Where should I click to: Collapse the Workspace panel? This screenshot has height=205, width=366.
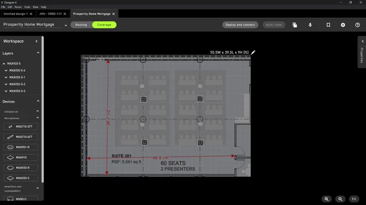pyautogui.click(x=37, y=41)
